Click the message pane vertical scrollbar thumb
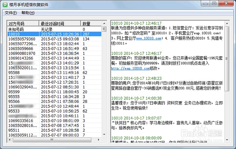 (227, 59)
